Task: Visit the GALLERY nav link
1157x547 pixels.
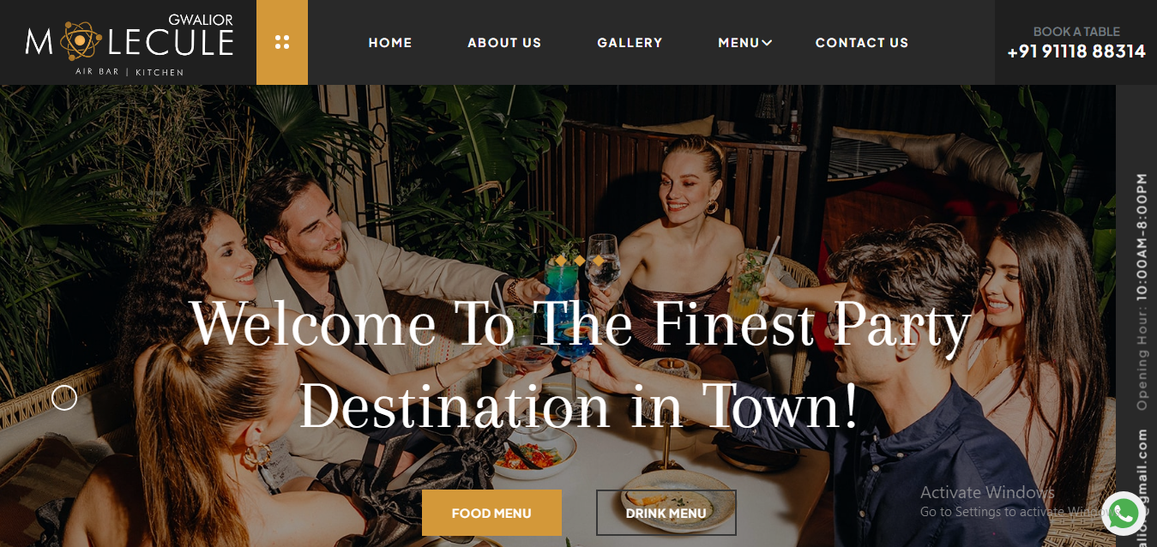Action: (630, 43)
